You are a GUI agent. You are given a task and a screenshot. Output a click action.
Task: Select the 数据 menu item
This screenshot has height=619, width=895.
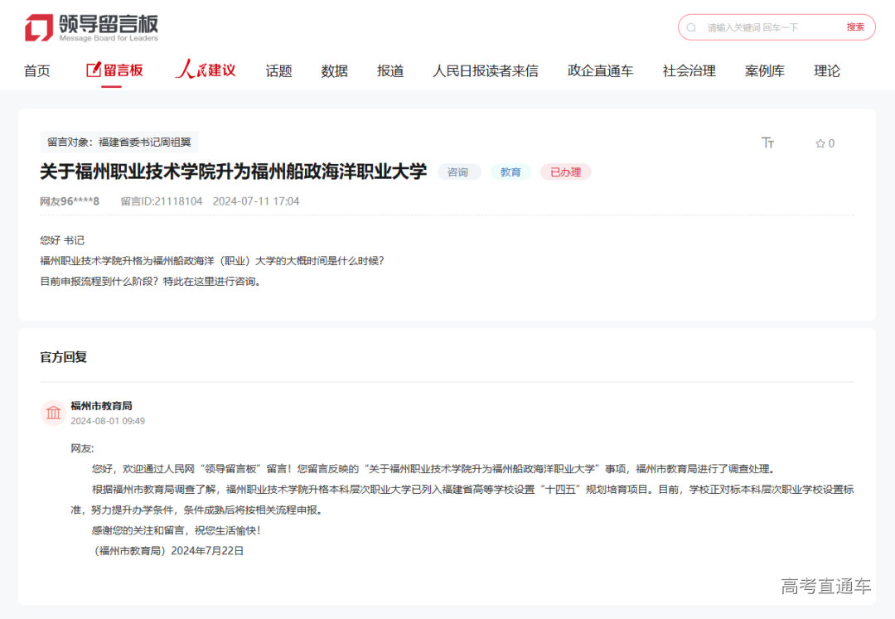click(x=334, y=71)
